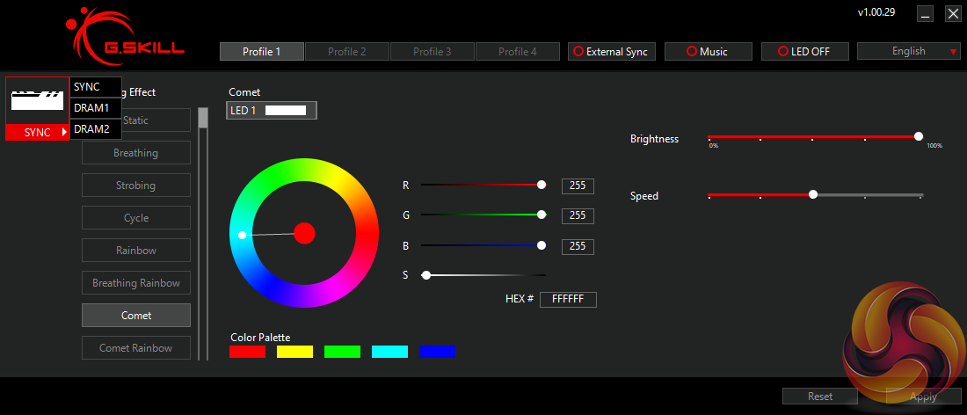Select the Comet Rainbow lighting effect
Image resolution: width=967 pixels, height=415 pixels.
[136, 348]
